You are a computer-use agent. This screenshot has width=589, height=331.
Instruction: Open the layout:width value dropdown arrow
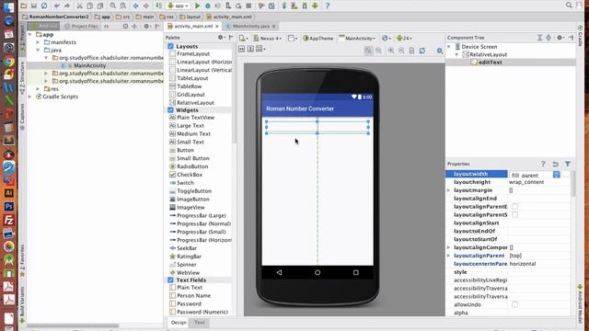click(x=556, y=175)
